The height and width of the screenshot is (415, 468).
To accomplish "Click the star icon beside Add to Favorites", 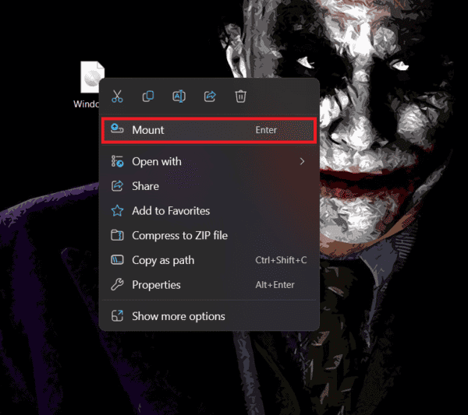I will pyautogui.click(x=117, y=210).
